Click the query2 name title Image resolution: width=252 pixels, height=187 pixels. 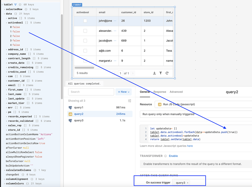232,92
